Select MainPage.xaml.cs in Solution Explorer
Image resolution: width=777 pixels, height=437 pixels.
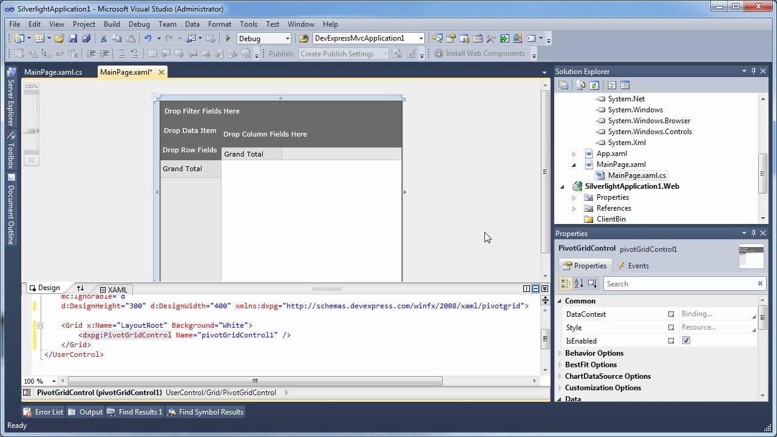coord(637,175)
